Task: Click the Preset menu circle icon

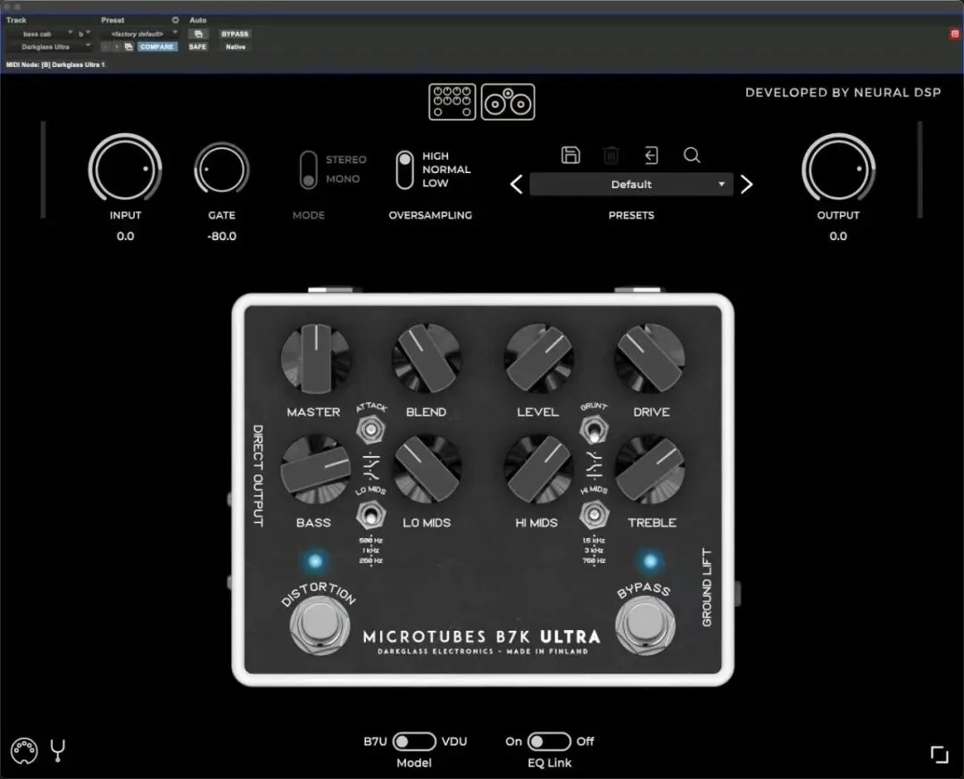Action: point(175,21)
